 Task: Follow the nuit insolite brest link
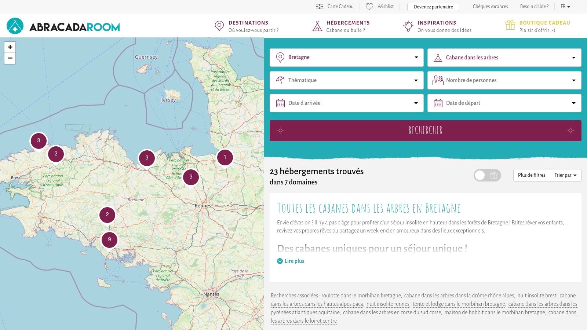(537, 296)
